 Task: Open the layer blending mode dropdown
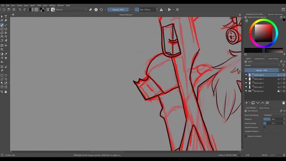pyautogui.click(x=262, y=65)
